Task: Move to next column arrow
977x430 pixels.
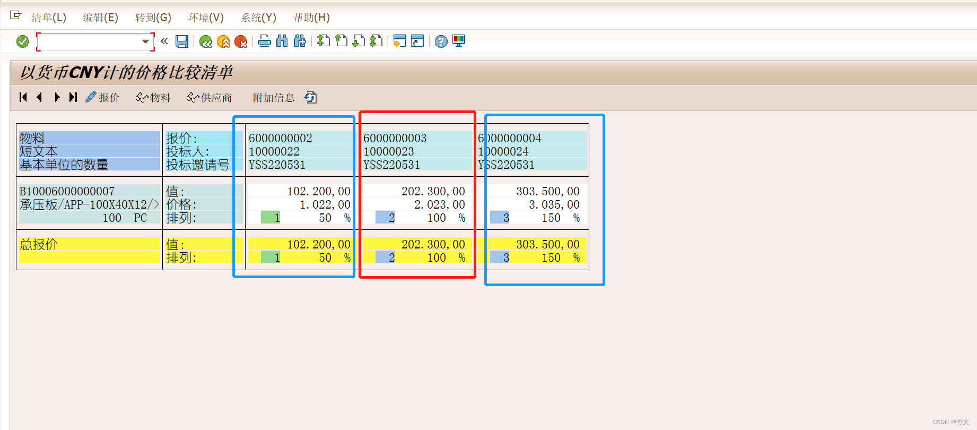Action: (57, 97)
